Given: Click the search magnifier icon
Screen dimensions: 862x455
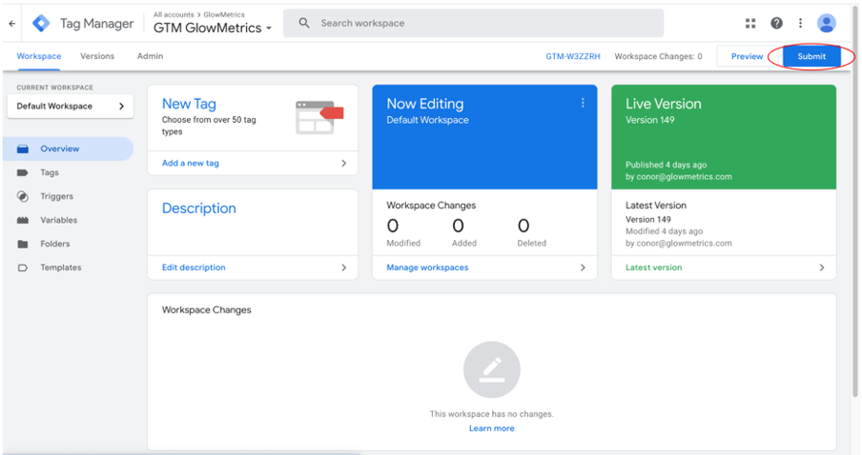Looking at the screenshot, I should coord(304,23).
